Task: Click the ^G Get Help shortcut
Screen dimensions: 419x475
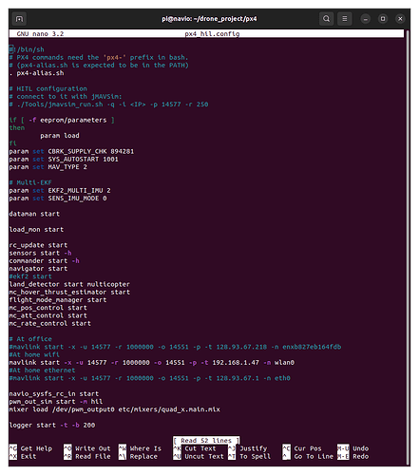Action: 30,448
